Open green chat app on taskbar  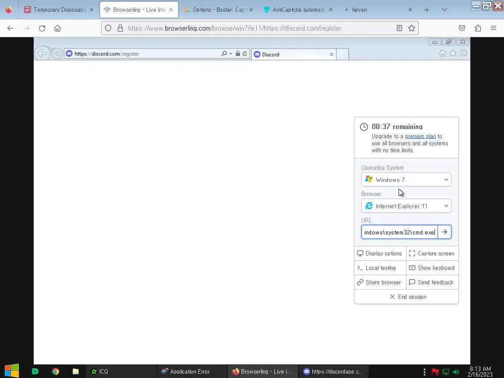[x=35, y=371]
